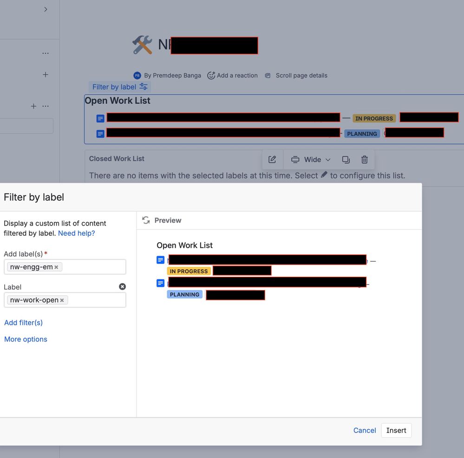Click the nw-work-open label text
This screenshot has height=458, width=464.
pyautogui.click(x=34, y=300)
